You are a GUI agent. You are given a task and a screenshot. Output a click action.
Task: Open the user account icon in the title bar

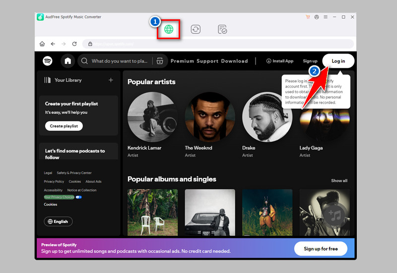pos(317,17)
